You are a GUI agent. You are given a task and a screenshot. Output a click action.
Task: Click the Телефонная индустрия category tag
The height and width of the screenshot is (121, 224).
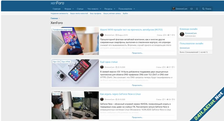pyautogui.click(x=62, y=30)
